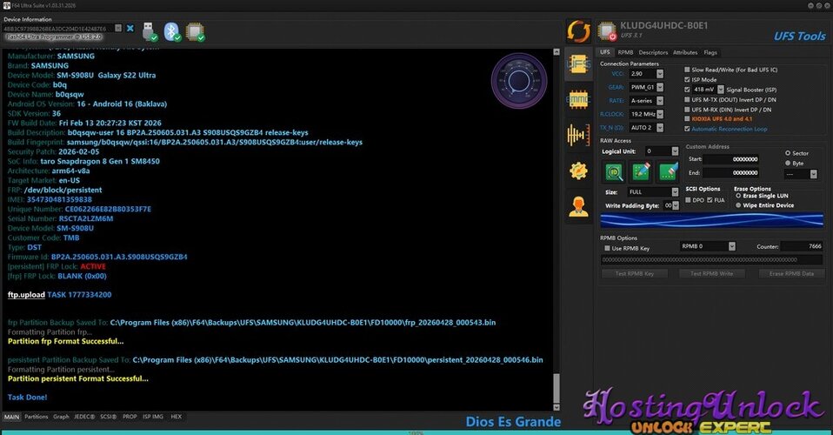The image size is (833, 435).
Task: Click the End address input field
Action: point(731,173)
